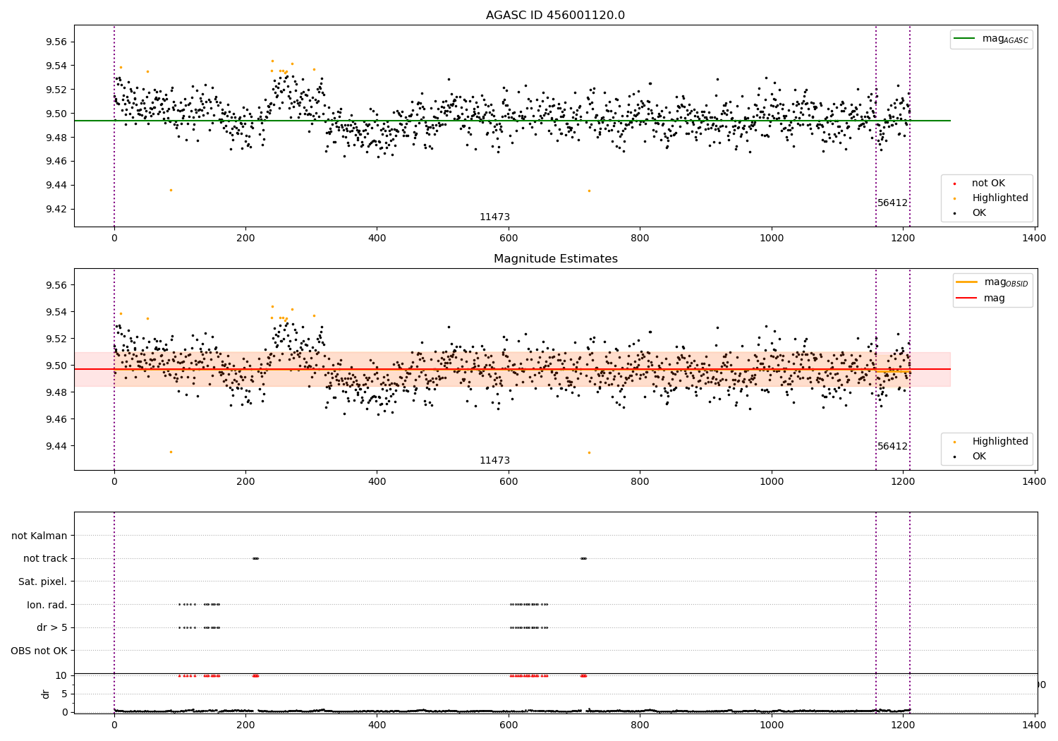Click the 'AGASC ID 456001120.0' plot title
The image size is (1058, 741).
(x=555, y=16)
